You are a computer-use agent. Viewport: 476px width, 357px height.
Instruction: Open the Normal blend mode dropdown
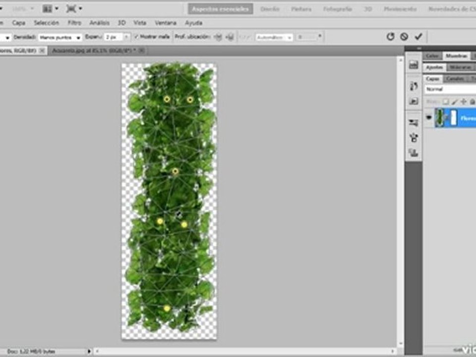450,89
